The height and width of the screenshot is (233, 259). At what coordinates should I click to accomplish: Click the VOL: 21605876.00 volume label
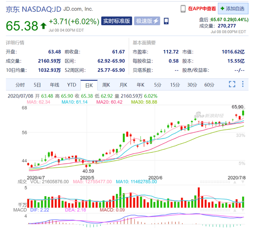click(x=49, y=182)
